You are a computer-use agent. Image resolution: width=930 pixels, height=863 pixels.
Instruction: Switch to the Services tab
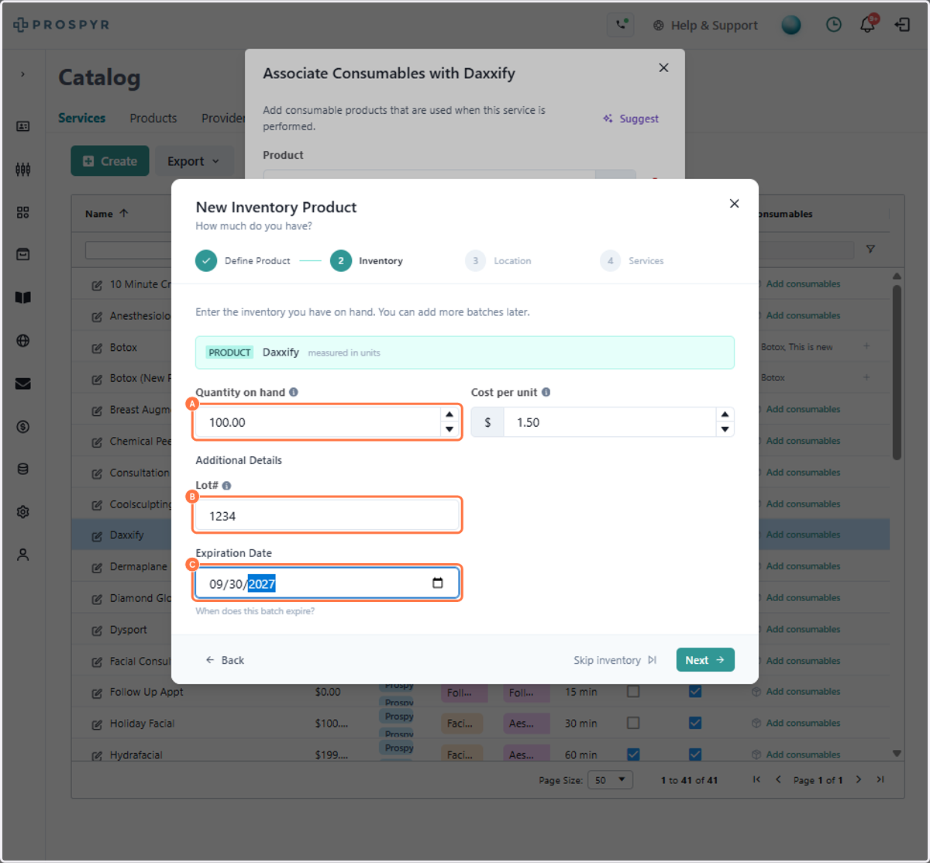81,118
